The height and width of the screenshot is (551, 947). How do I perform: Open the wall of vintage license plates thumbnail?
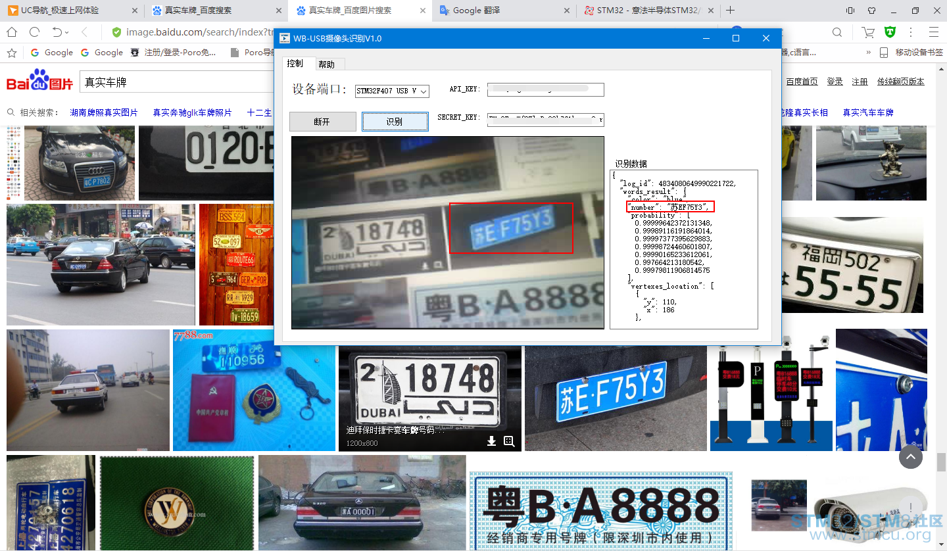click(236, 264)
